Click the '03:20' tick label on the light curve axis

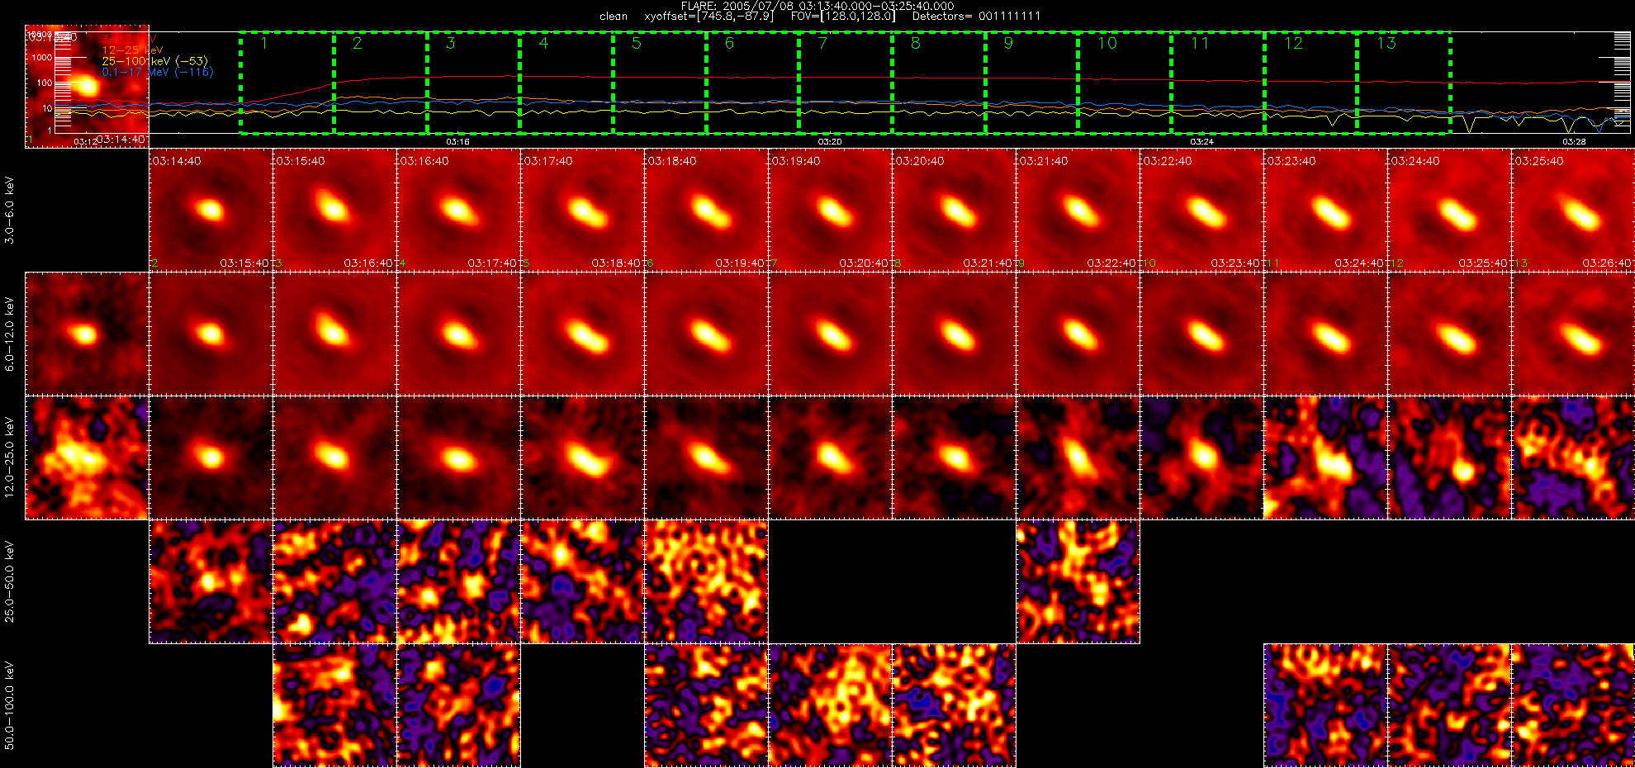[x=830, y=142]
